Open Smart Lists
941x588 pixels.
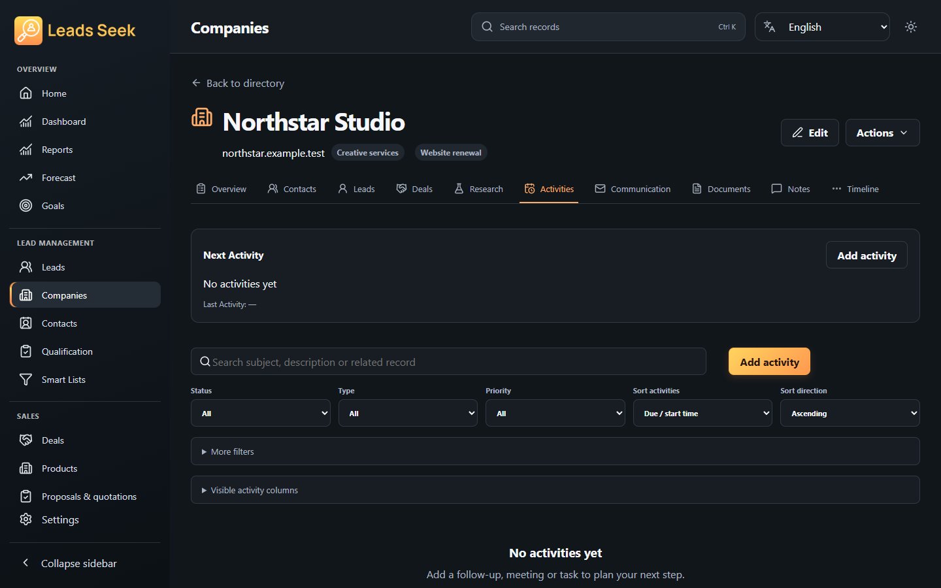(85, 380)
